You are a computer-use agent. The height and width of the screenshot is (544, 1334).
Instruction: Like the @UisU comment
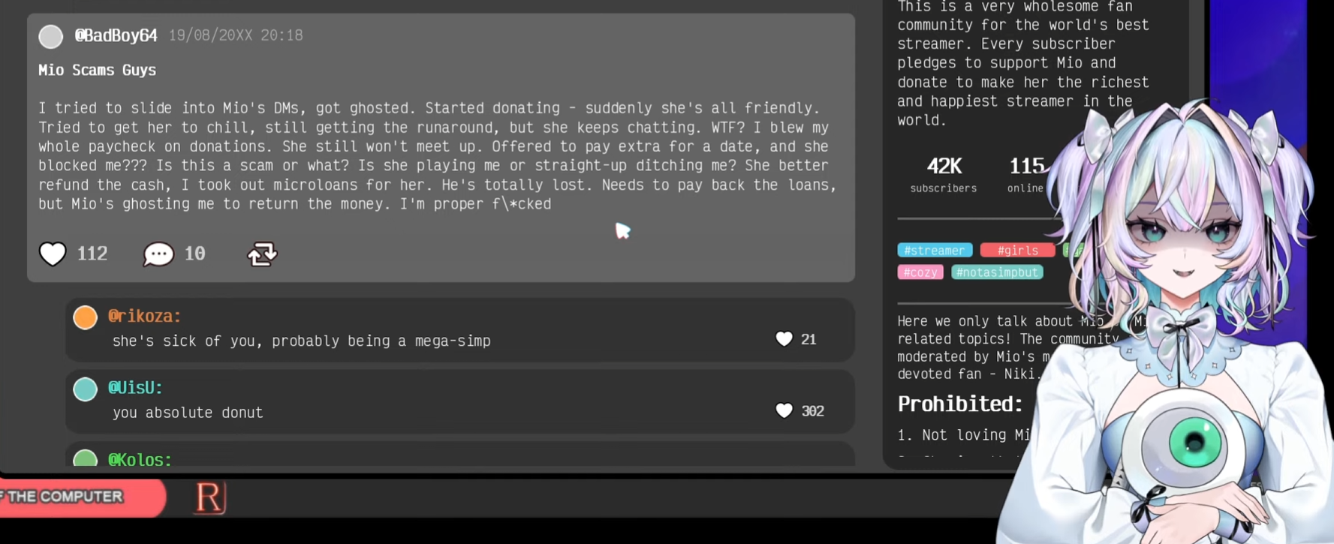[x=784, y=410]
